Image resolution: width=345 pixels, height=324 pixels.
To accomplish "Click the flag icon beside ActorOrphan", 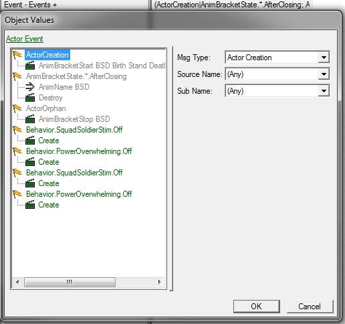I will point(17,108).
